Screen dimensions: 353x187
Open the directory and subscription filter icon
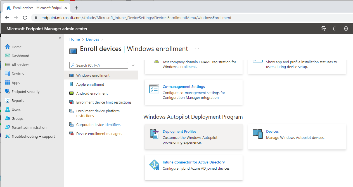coord(324,29)
